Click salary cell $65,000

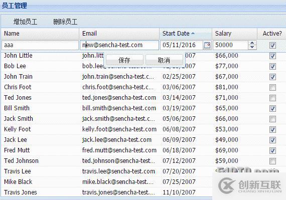[x=227, y=108]
